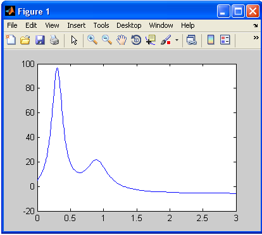Enable the Rotate 3D tool
The width and height of the screenshot is (262, 235).
[x=136, y=40]
